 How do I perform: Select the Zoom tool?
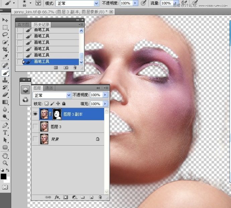[5, 163]
